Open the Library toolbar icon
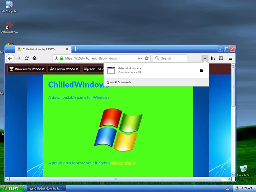Viewport: 256px width, 192px height. (213, 58)
